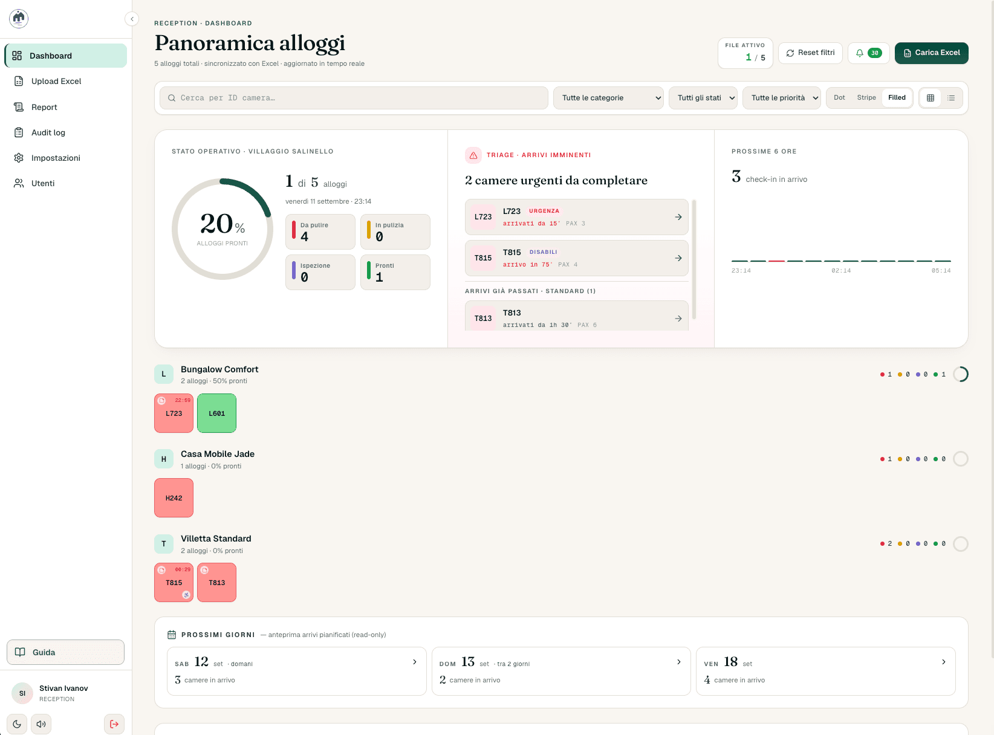Open Impostazioni in sidebar
The width and height of the screenshot is (994, 735).
pyautogui.click(x=66, y=158)
